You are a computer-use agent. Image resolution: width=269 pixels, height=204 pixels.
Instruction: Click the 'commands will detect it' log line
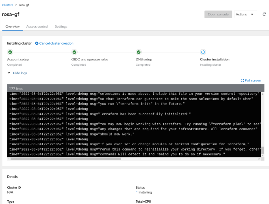(117, 155)
